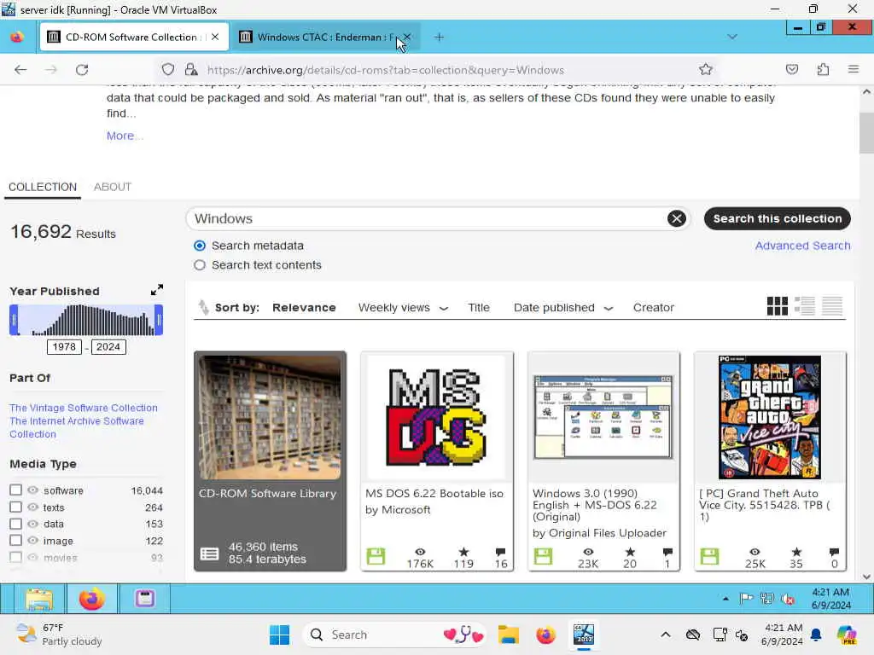Image resolution: width=874 pixels, height=655 pixels.
Task: Bookmark this page with the star icon
Action: [x=706, y=70]
